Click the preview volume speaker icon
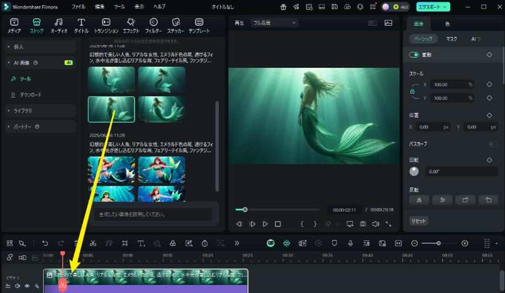The height and width of the screenshot is (293, 505). point(376,224)
